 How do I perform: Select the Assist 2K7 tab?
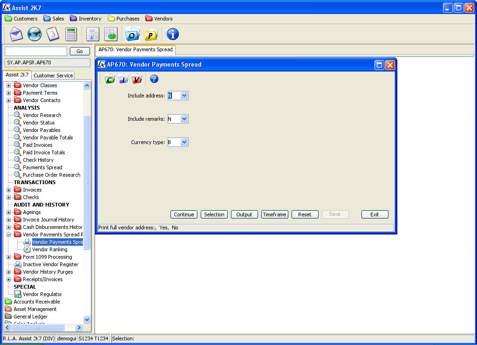click(17, 75)
